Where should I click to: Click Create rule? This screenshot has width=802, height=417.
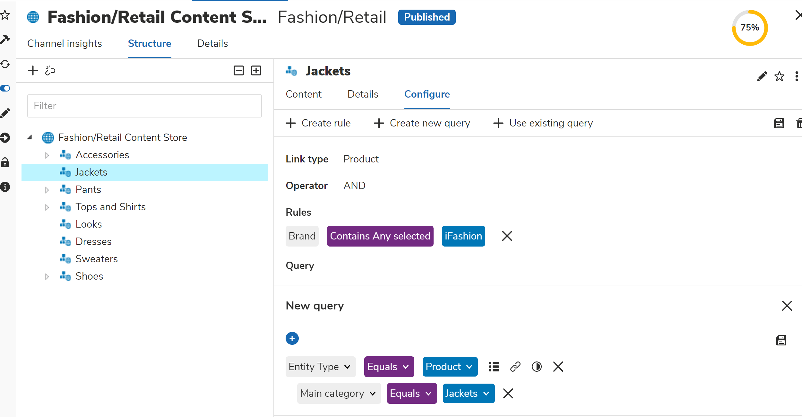pos(318,123)
